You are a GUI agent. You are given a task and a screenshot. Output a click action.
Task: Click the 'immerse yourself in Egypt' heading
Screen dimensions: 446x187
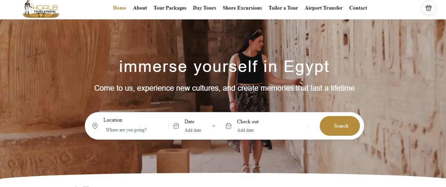coord(224,67)
